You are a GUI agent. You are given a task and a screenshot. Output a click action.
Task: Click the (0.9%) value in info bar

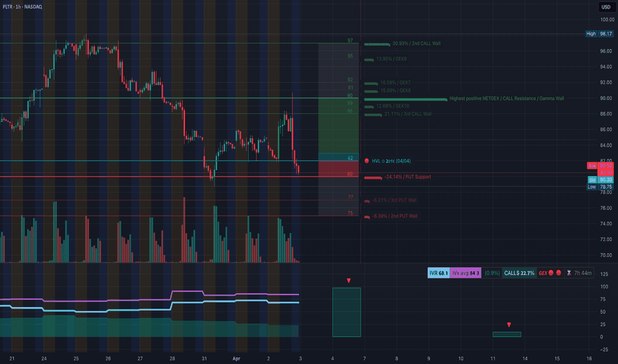[x=492, y=273]
